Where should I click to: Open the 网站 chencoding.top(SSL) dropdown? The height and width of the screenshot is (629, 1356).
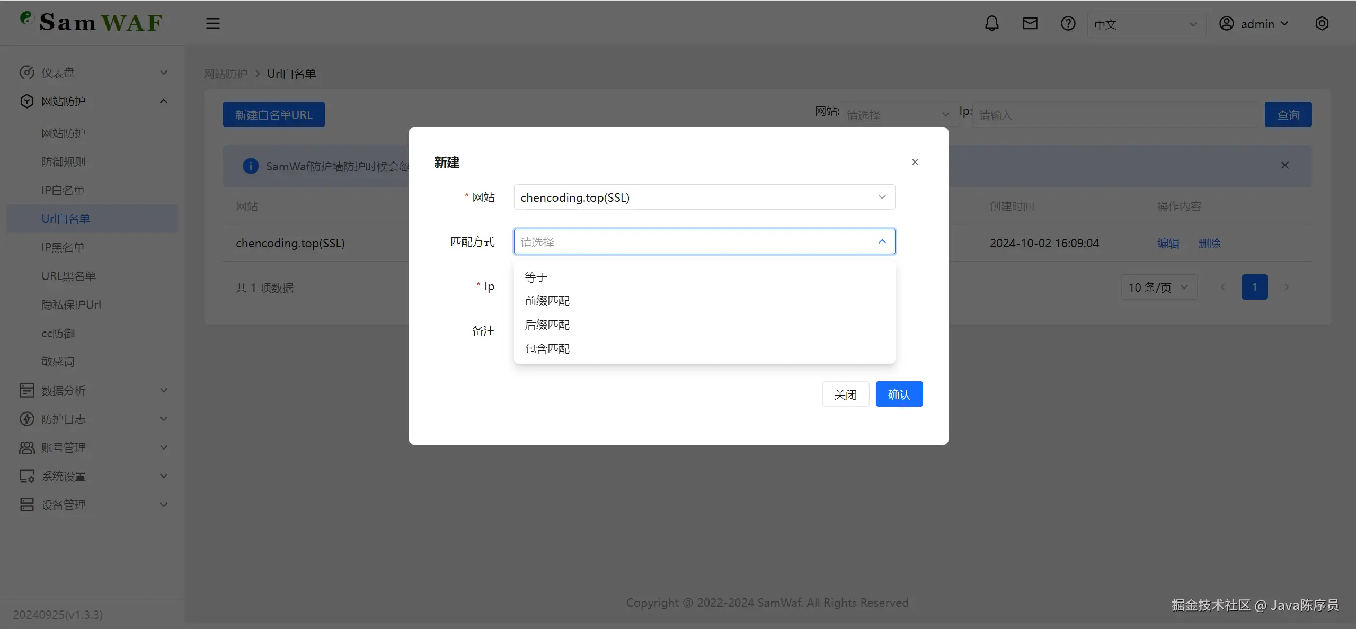pyautogui.click(x=704, y=197)
